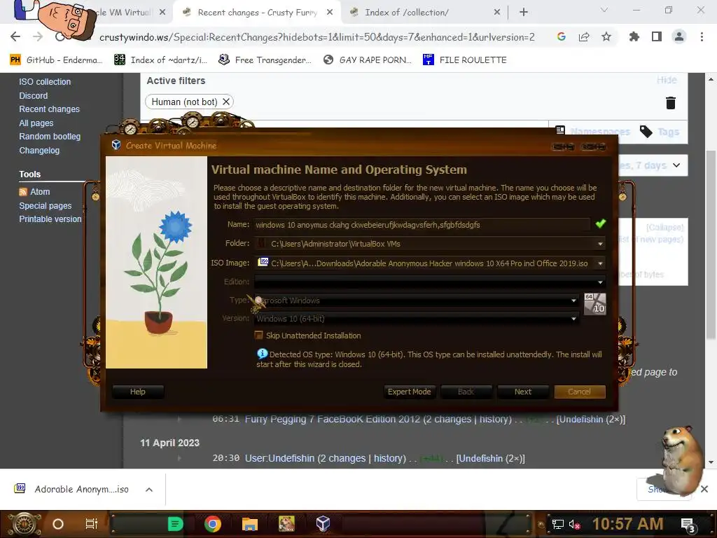Viewport: 717px width, 538px height.
Task: Click the ISO file icon in download bar
Action: [x=20, y=488]
